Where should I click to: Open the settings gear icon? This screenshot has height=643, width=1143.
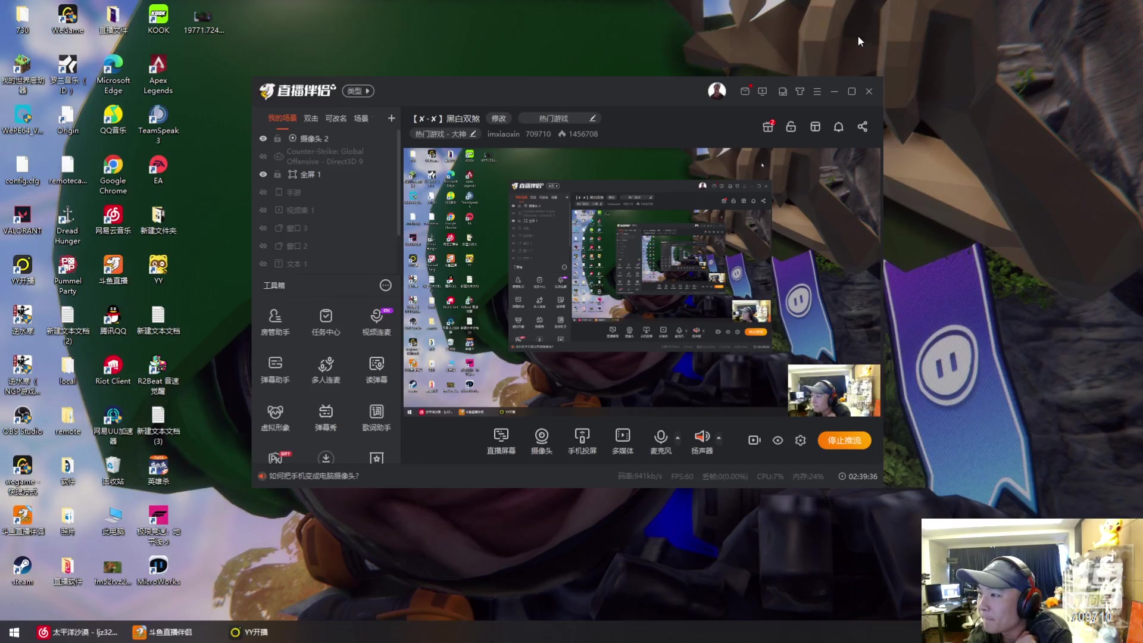point(800,441)
